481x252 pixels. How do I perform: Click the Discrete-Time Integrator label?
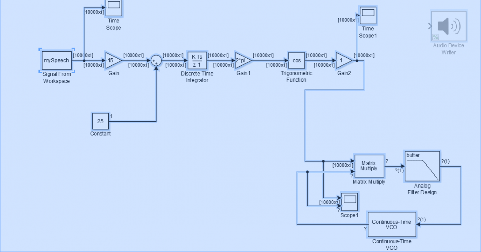tap(197, 77)
